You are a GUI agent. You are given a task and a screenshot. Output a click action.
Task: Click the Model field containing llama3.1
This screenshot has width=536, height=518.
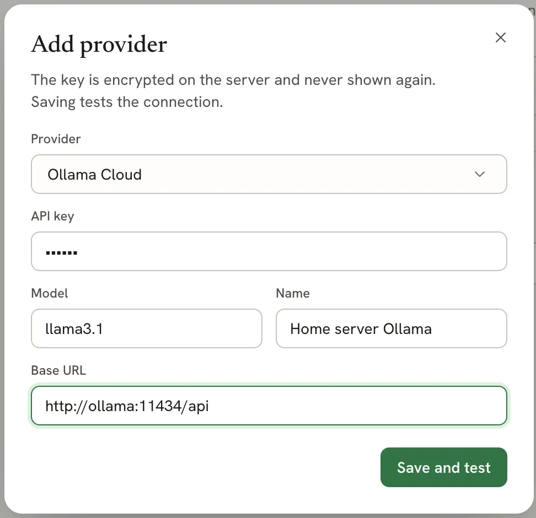coord(146,328)
